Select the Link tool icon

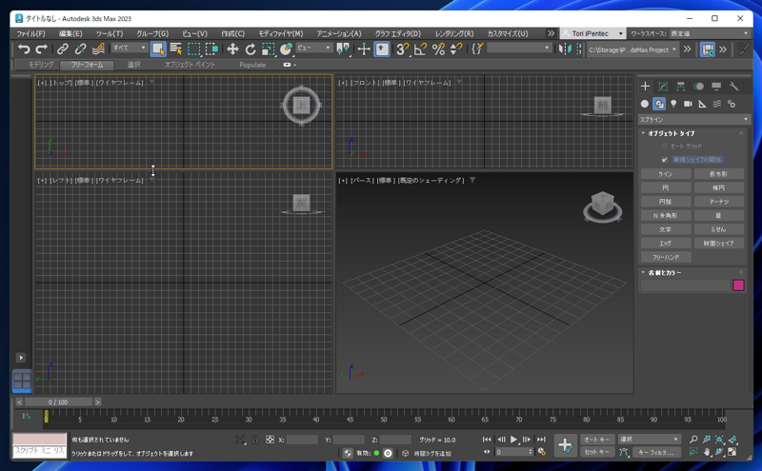(x=63, y=49)
